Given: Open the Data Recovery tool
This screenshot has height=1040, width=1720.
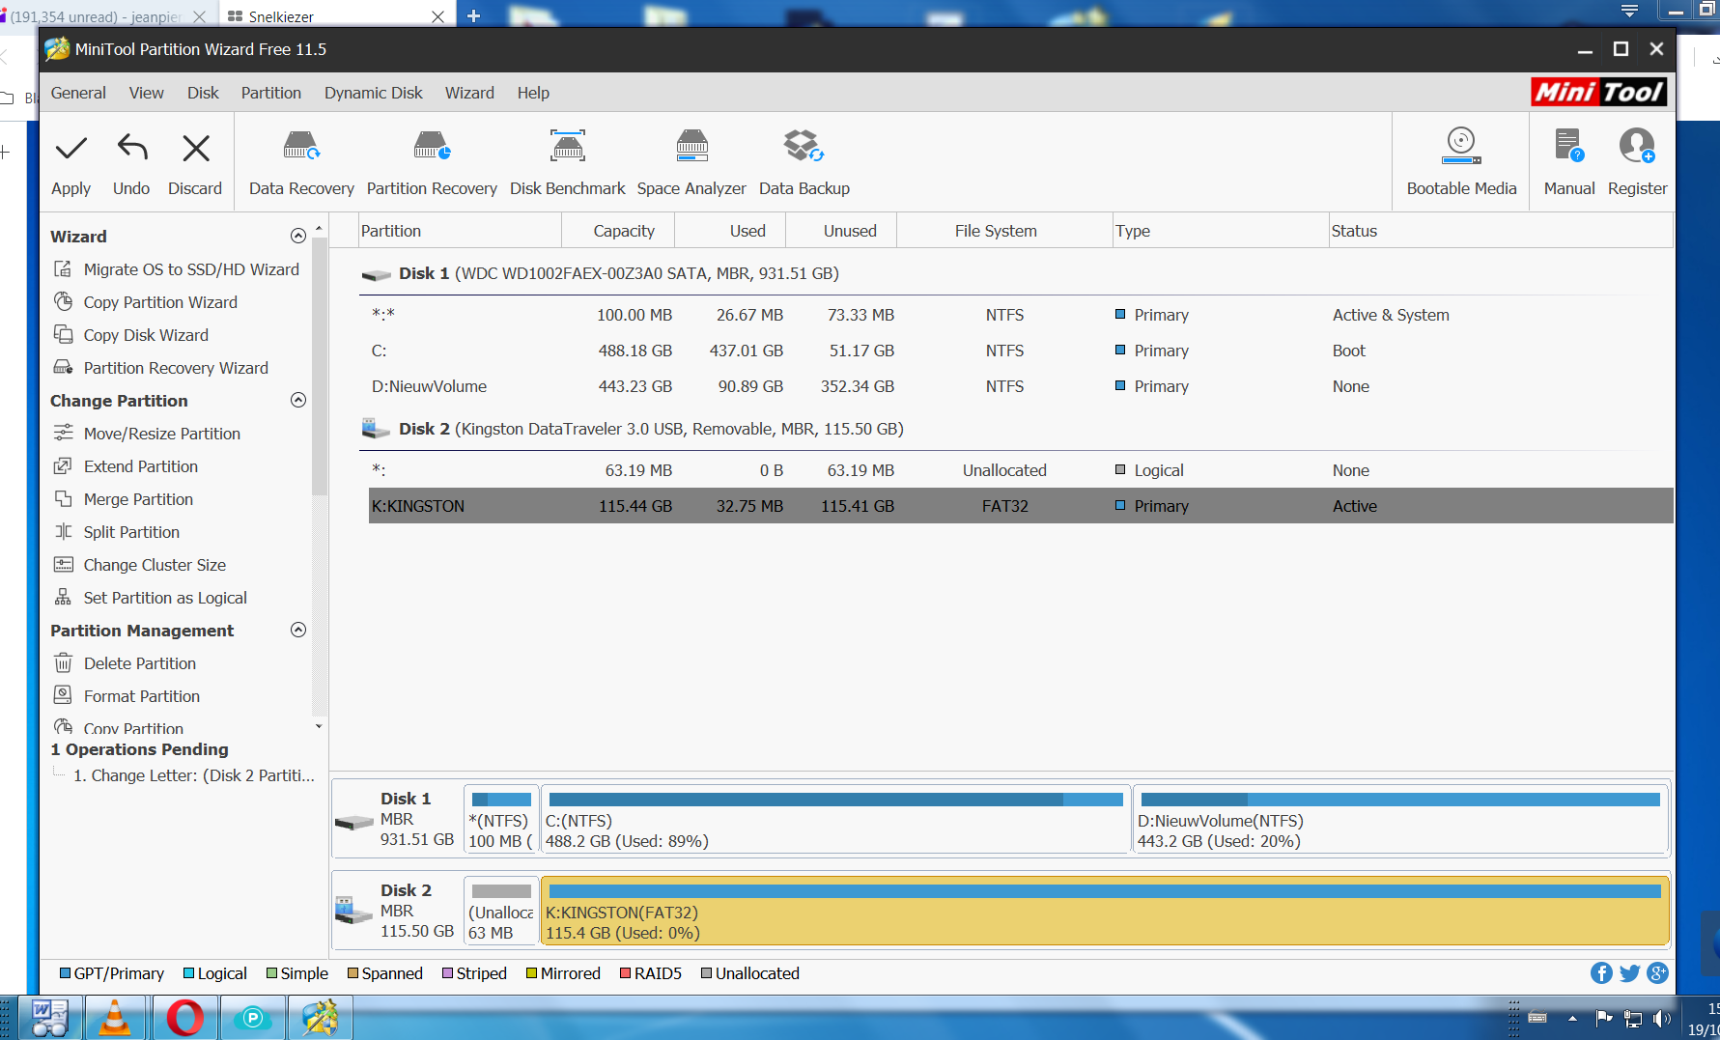Looking at the screenshot, I should (301, 148).
